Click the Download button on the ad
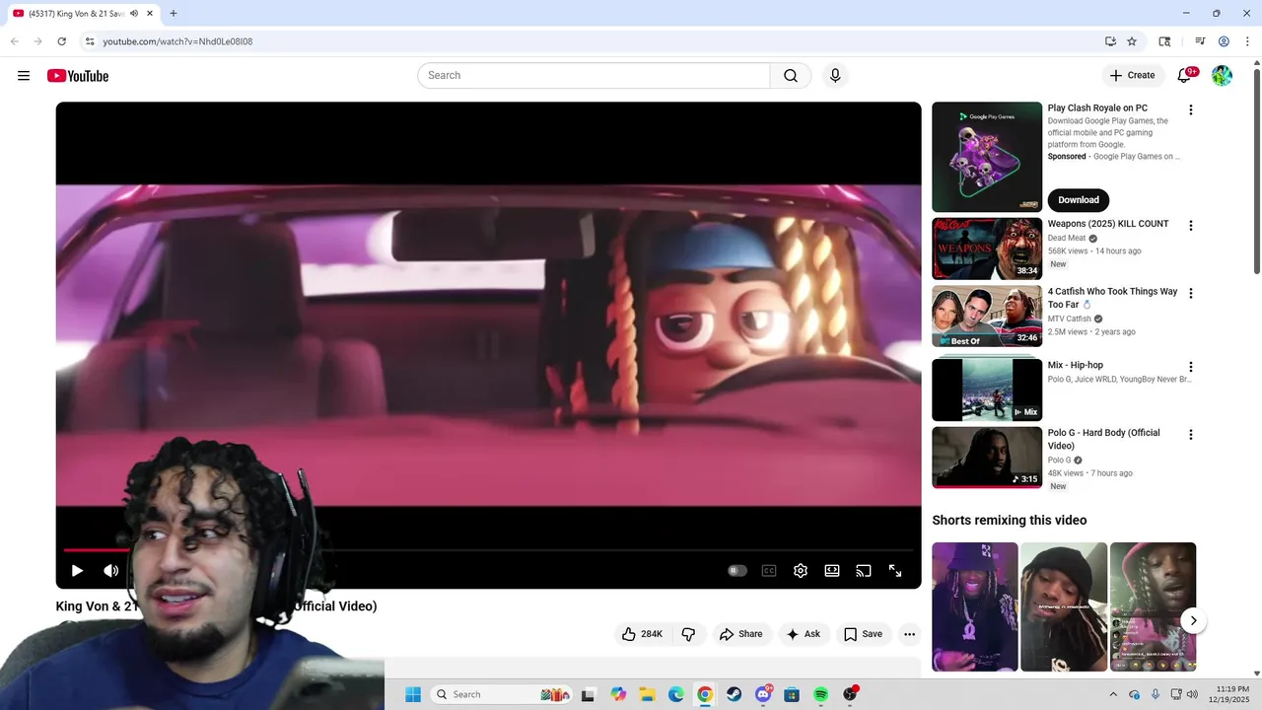Image resolution: width=1262 pixels, height=710 pixels. tap(1079, 200)
